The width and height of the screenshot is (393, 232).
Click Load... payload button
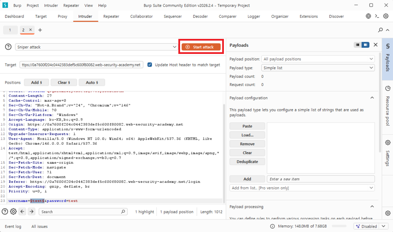pyautogui.click(x=247, y=135)
